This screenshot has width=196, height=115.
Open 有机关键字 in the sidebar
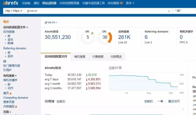coord(10,80)
